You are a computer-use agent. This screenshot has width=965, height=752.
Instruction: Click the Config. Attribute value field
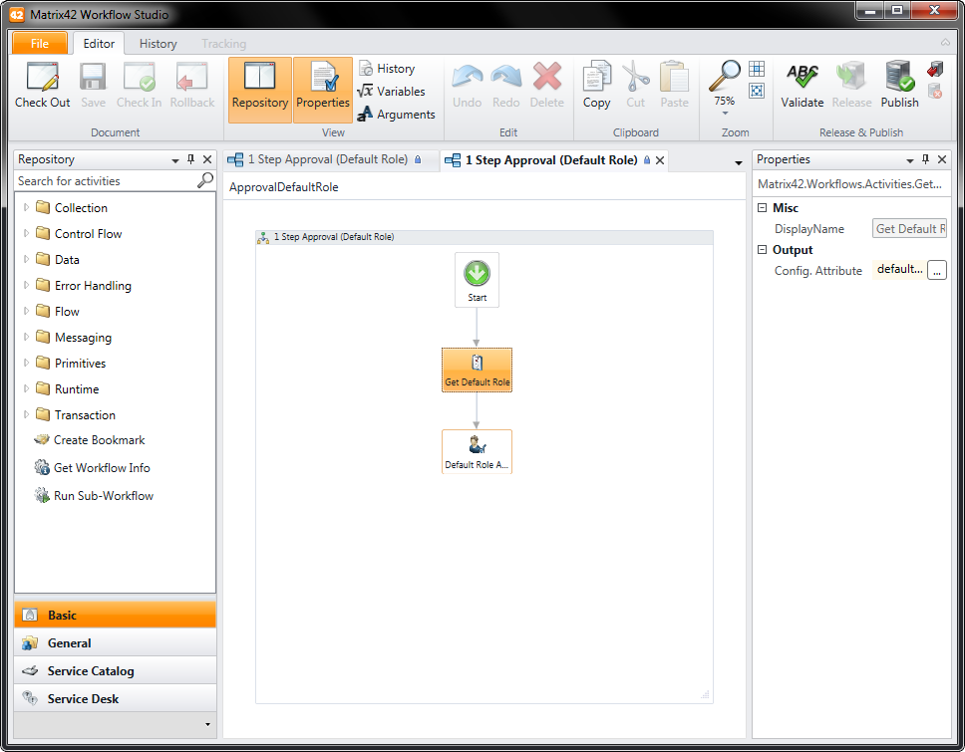pos(899,269)
